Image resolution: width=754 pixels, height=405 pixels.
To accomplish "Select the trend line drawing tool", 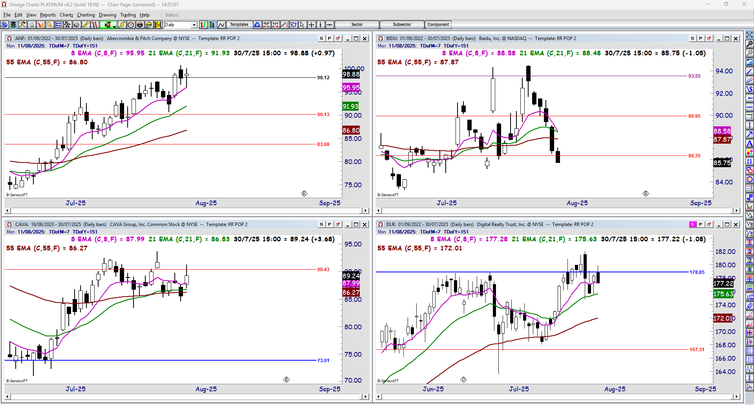I will 750,71.
